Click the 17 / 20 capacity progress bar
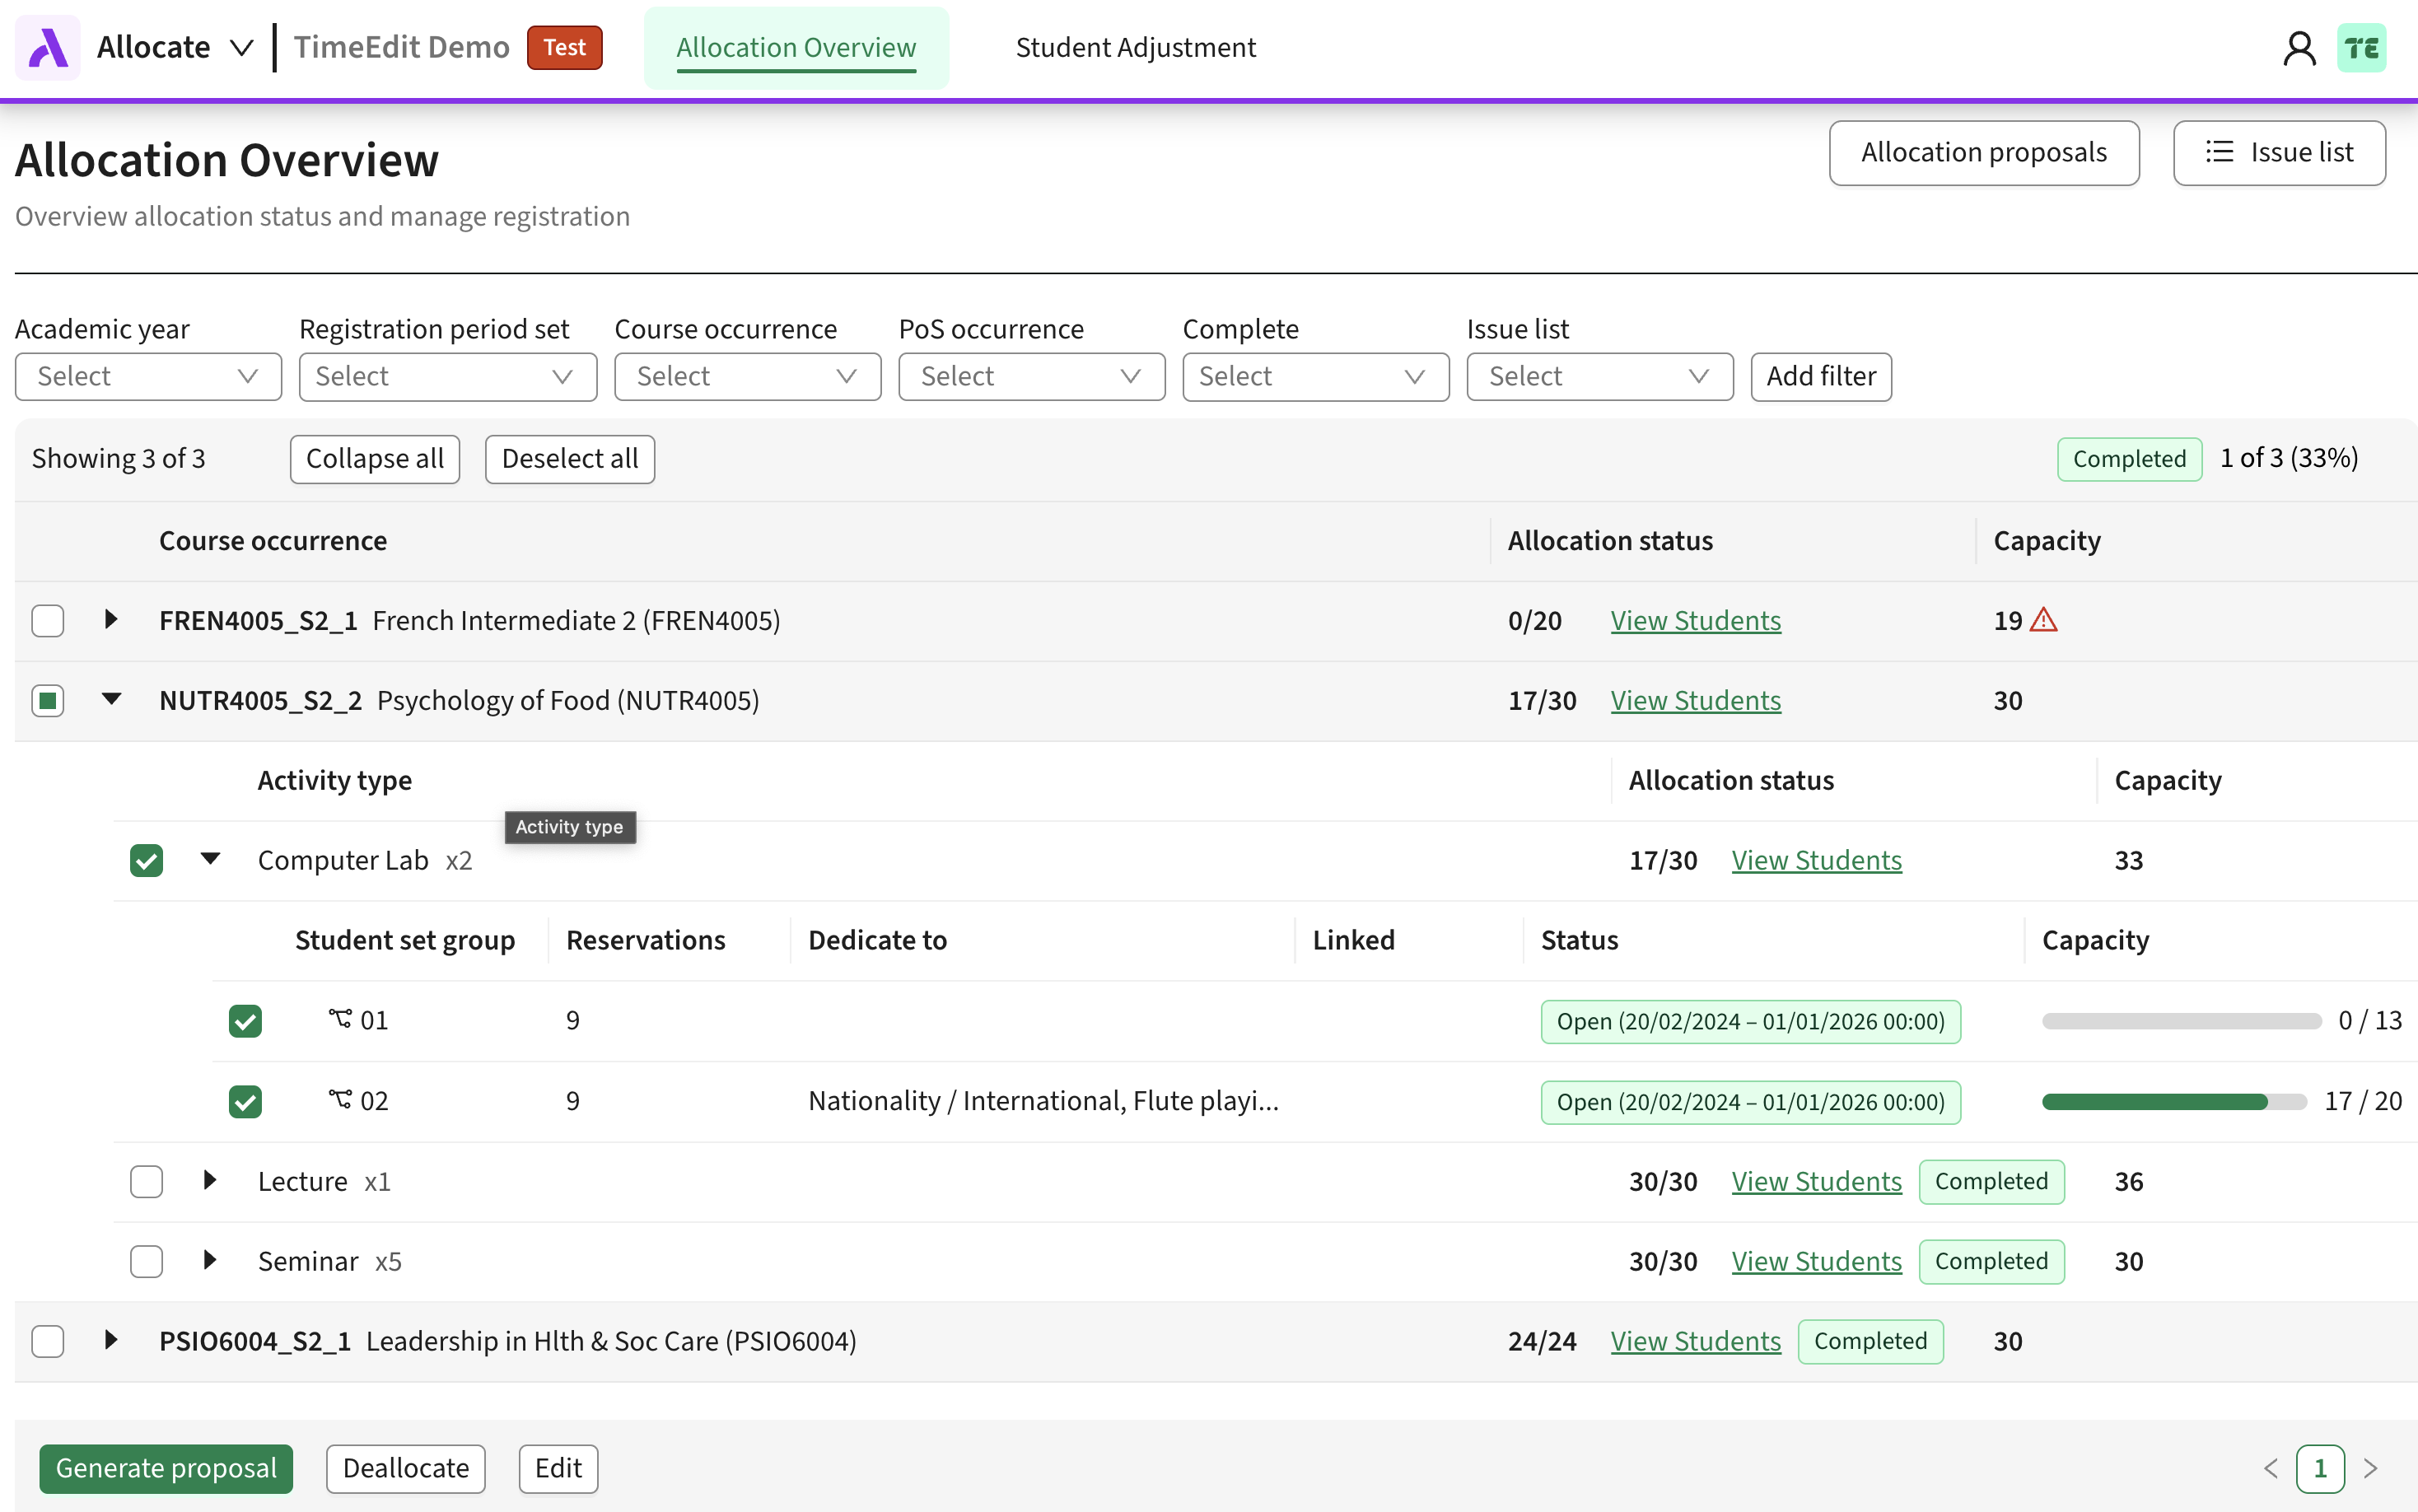 coord(2173,1101)
